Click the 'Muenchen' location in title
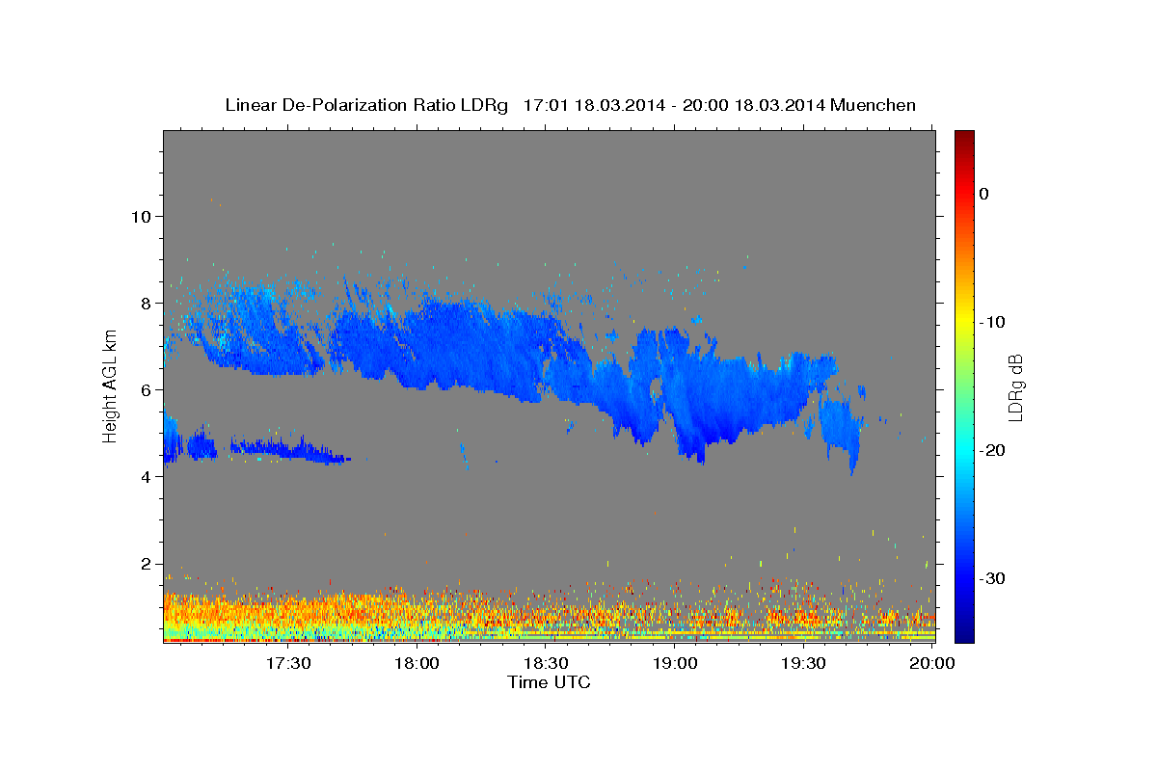Image resolution: width=1157 pixels, height=771 pixels. (874, 105)
